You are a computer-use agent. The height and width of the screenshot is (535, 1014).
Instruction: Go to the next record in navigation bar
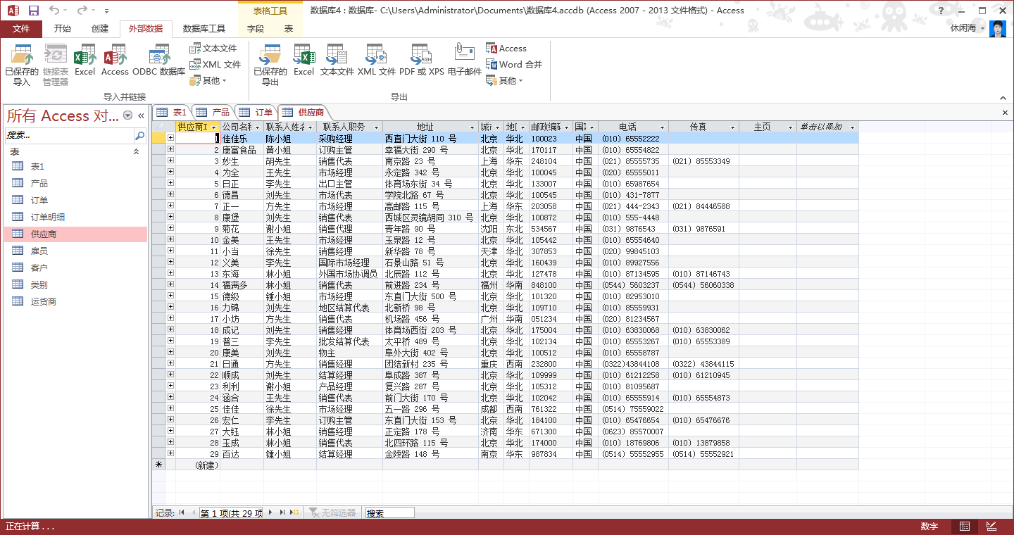[270, 512]
